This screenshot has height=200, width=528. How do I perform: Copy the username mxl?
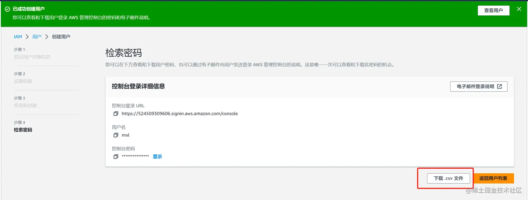pos(116,135)
